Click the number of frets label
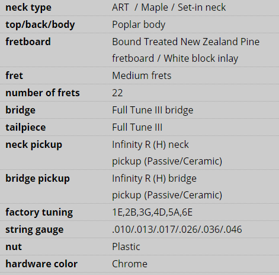The height and width of the screenshot is (275, 279). 43,93
